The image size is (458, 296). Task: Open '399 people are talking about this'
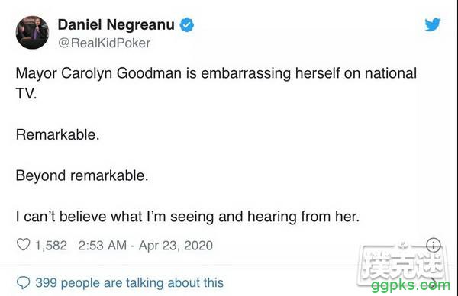point(130,282)
